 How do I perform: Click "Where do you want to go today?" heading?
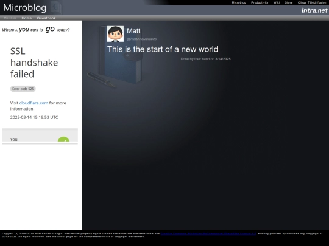pyautogui.click(x=36, y=30)
